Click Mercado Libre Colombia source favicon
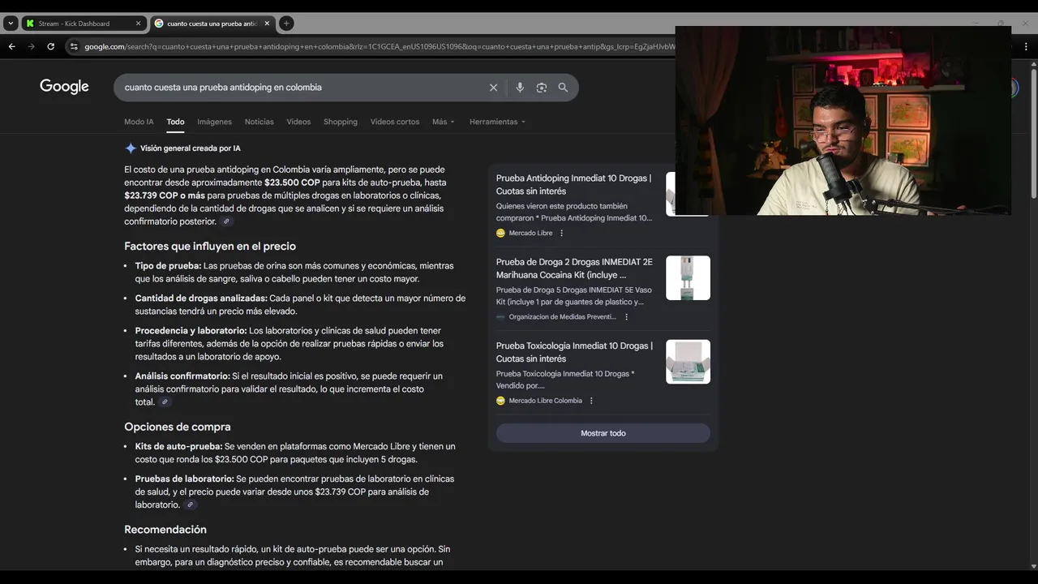1038x584 pixels. pyautogui.click(x=500, y=401)
